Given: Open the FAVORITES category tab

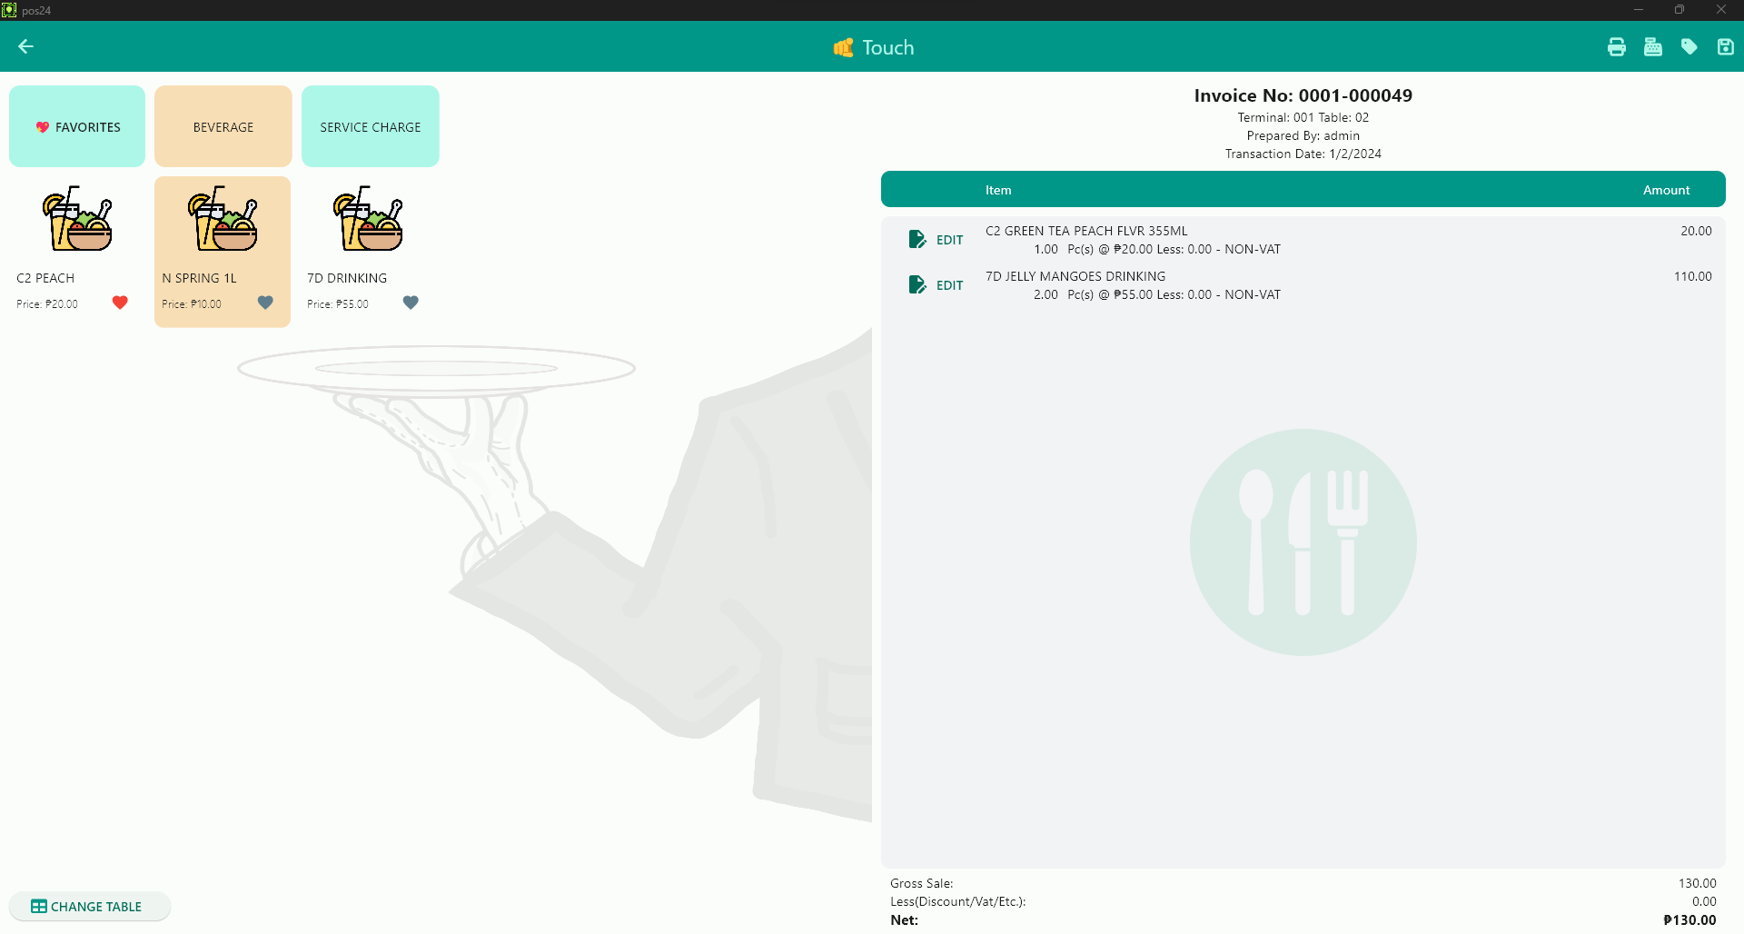Looking at the screenshot, I should 77,126.
